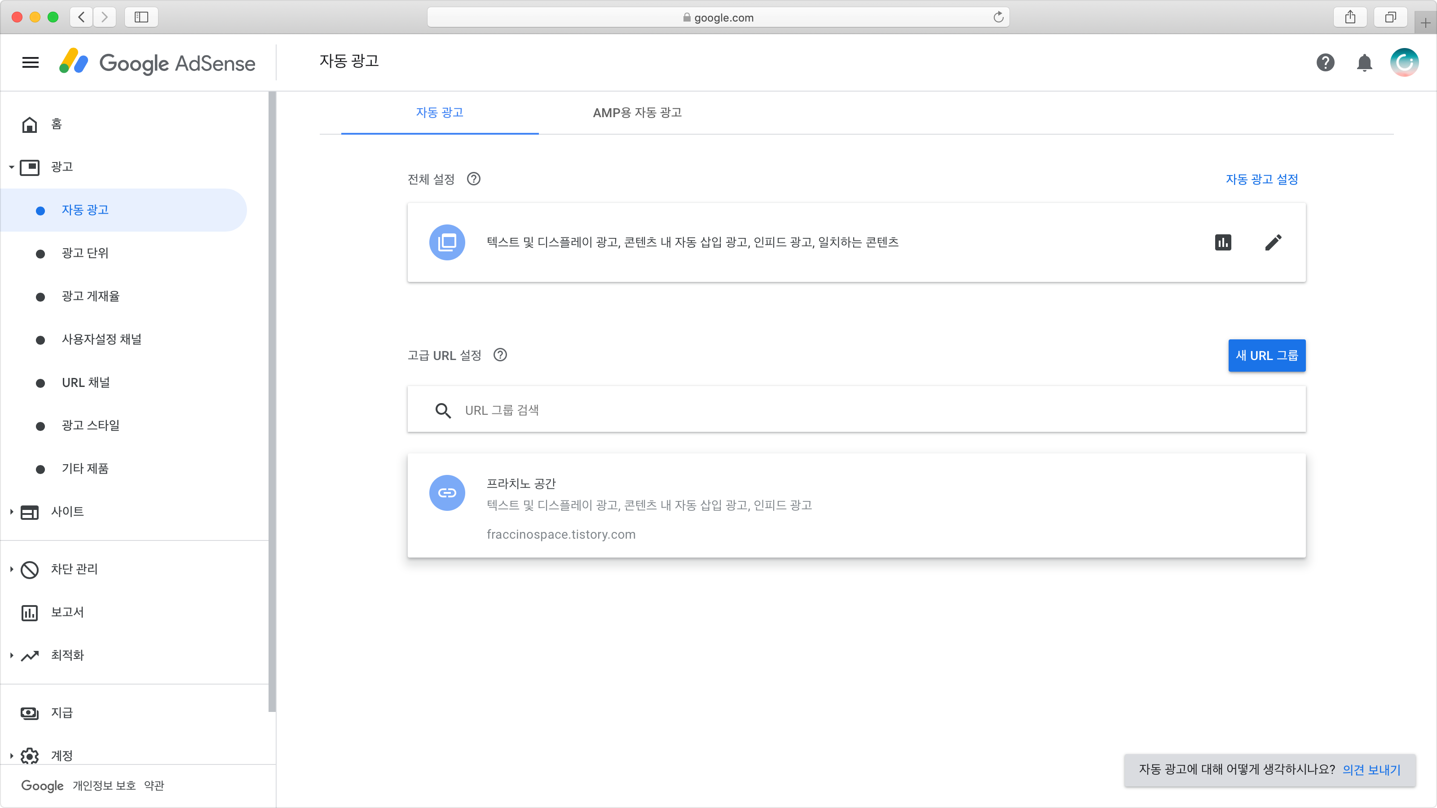Expand the 사이트 section arrow
Image resolution: width=1437 pixels, height=808 pixels.
11,512
